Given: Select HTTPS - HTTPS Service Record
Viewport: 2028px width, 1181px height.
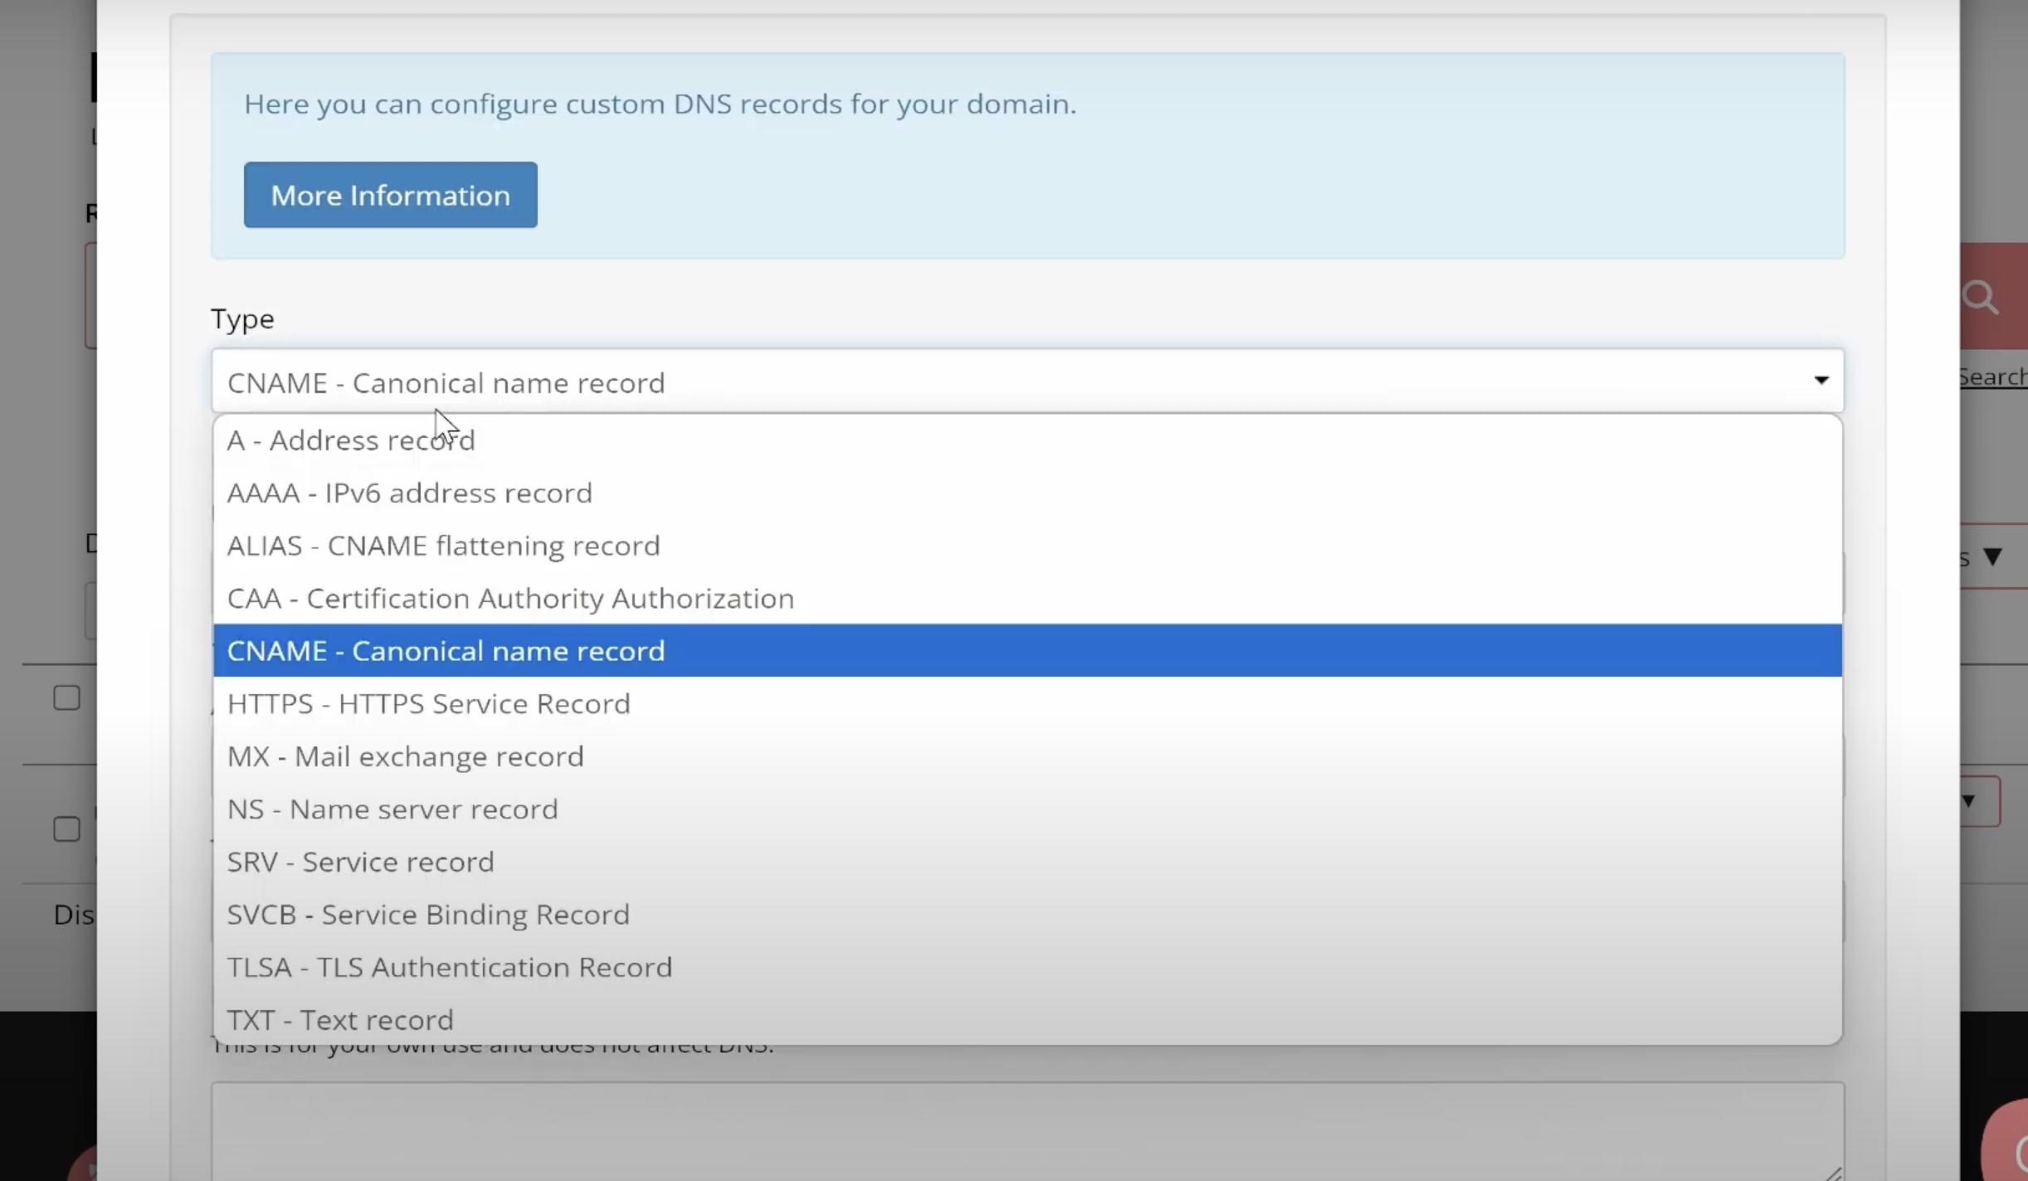Looking at the screenshot, I should pyautogui.click(x=428, y=704).
